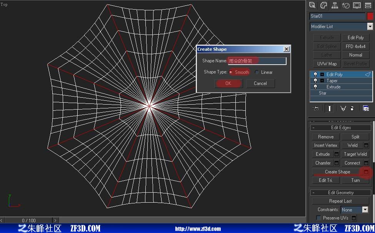Select the Star base object in stack
The height and width of the screenshot is (233, 375).
click(x=341, y=93)
